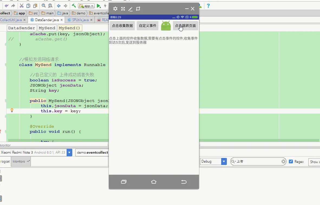Click the 'aCache.put(key, jsonObject);' line
The image size is (320, 205).
(x=67, y=34)
